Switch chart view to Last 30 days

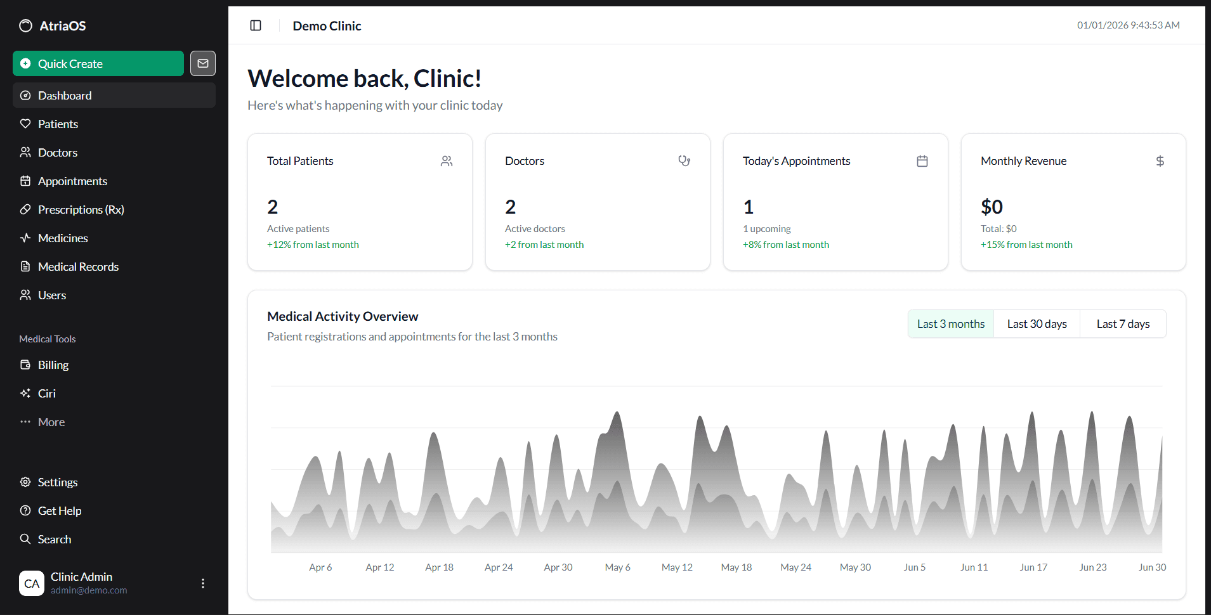point(1037,323)
